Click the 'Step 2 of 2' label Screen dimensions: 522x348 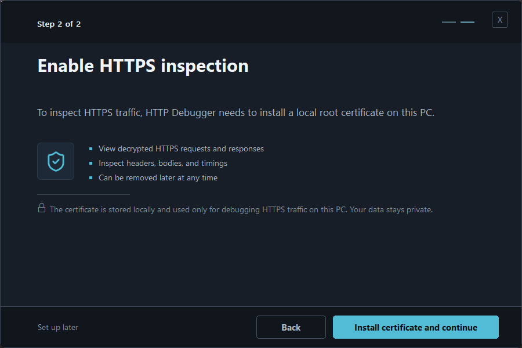[59, 24]
